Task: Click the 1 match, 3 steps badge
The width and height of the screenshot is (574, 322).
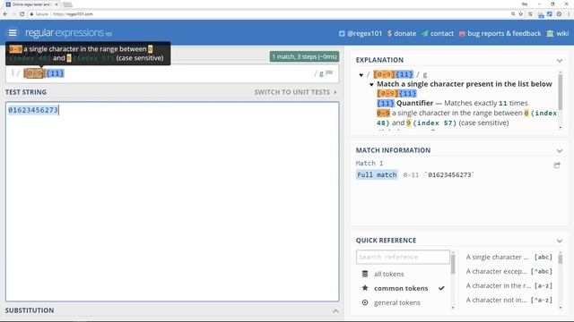Action: click(304, 56)
